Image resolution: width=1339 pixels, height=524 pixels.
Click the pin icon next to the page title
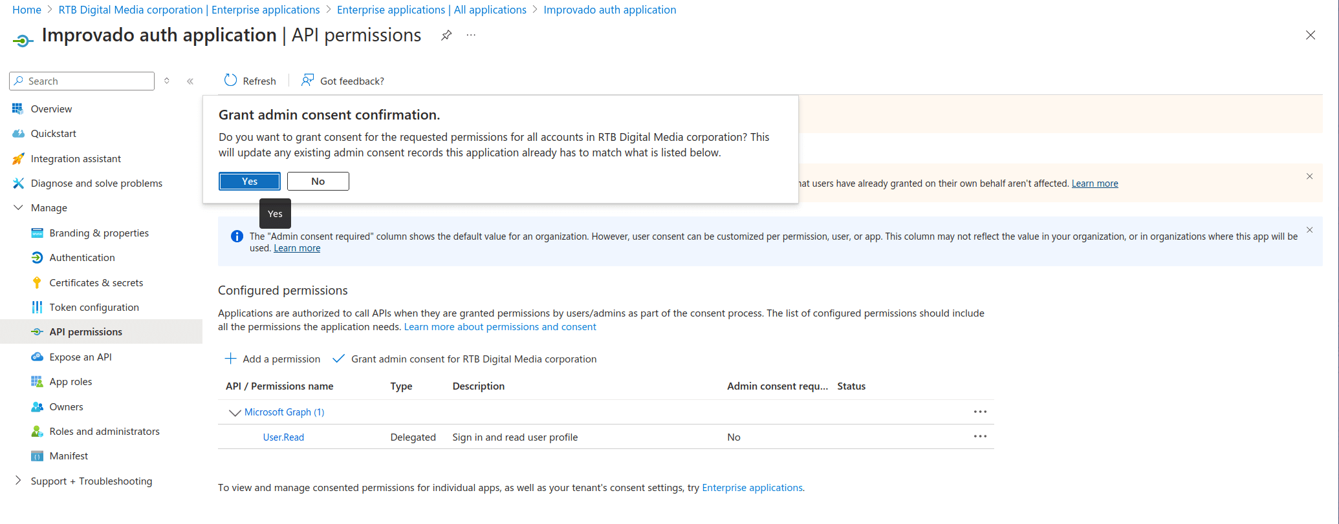click(446, 36)
